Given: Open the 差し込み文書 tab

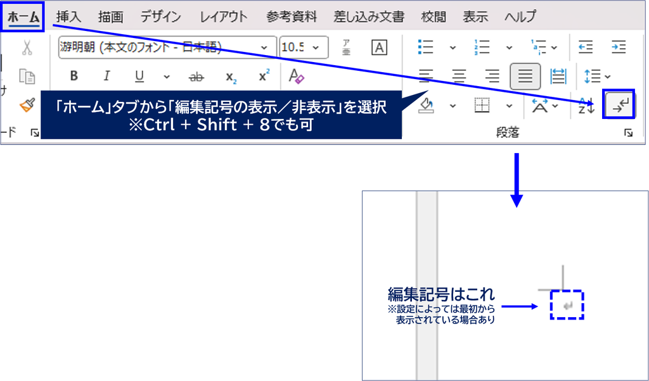Looking at the screenshot, I should 369,17.
